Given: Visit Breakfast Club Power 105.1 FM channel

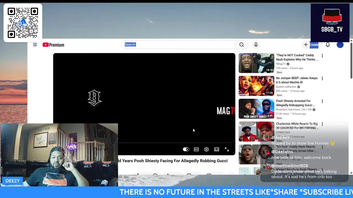Looking at the screenshot, I should tap(294, 109).
